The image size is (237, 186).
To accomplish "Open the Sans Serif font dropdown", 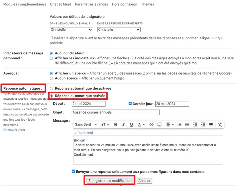I will pyautogui.click(x=86, y=124).
